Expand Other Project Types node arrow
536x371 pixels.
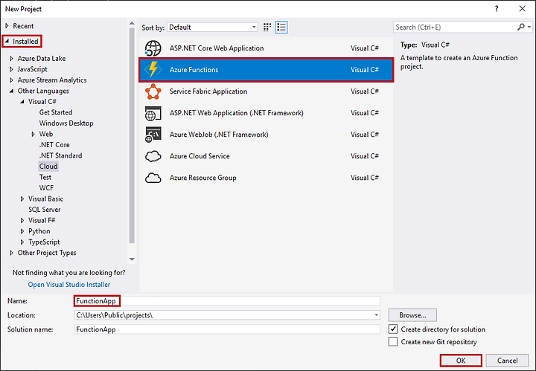click(x=12, y=253)
